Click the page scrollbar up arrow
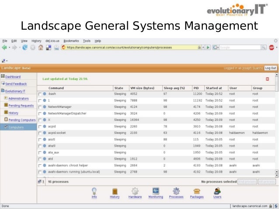The image size is (279, 209). click(x=277, y=75)
